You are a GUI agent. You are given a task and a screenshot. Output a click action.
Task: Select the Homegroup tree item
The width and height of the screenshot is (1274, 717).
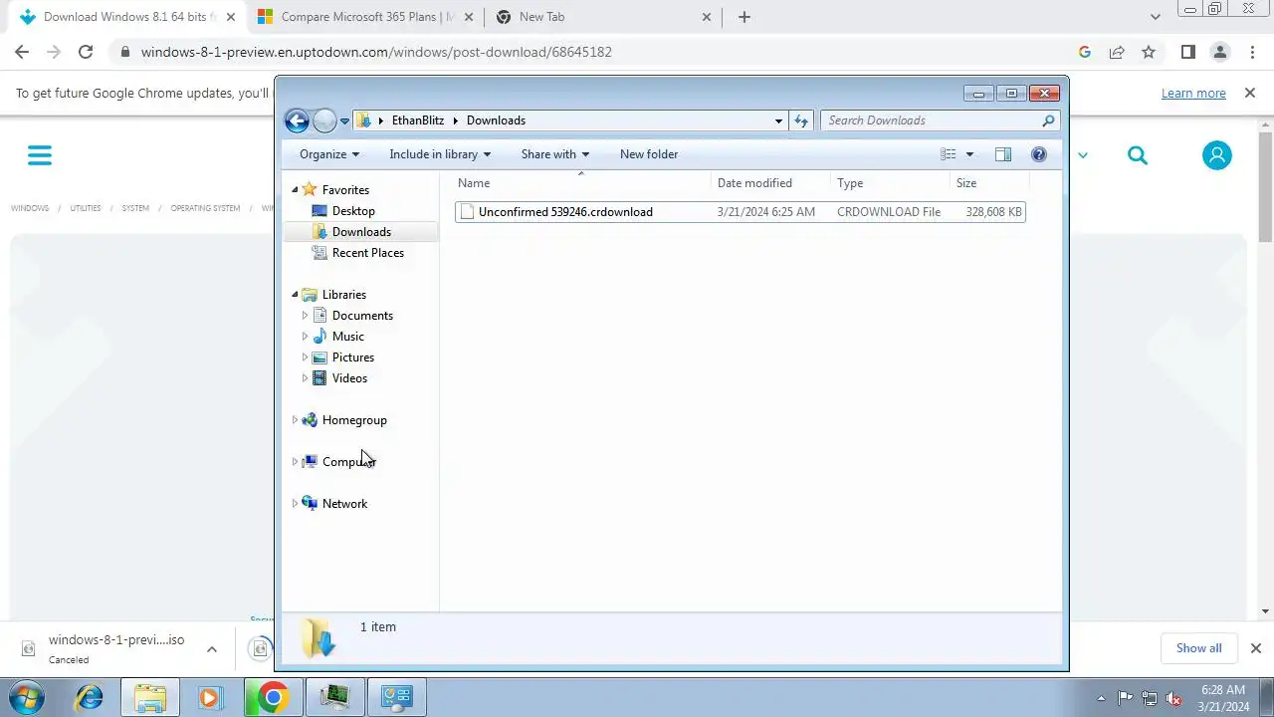coord(354,420)
